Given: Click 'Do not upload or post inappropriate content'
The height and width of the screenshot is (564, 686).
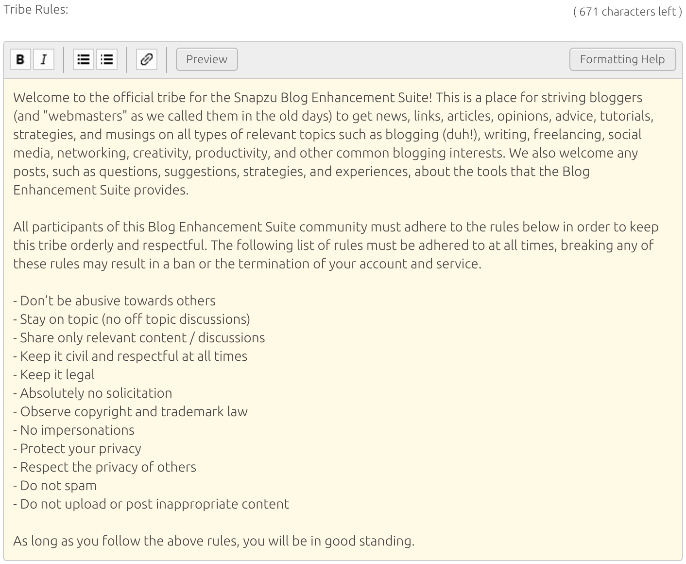Looking at the screenshot, I should click(x=151, y=504).
